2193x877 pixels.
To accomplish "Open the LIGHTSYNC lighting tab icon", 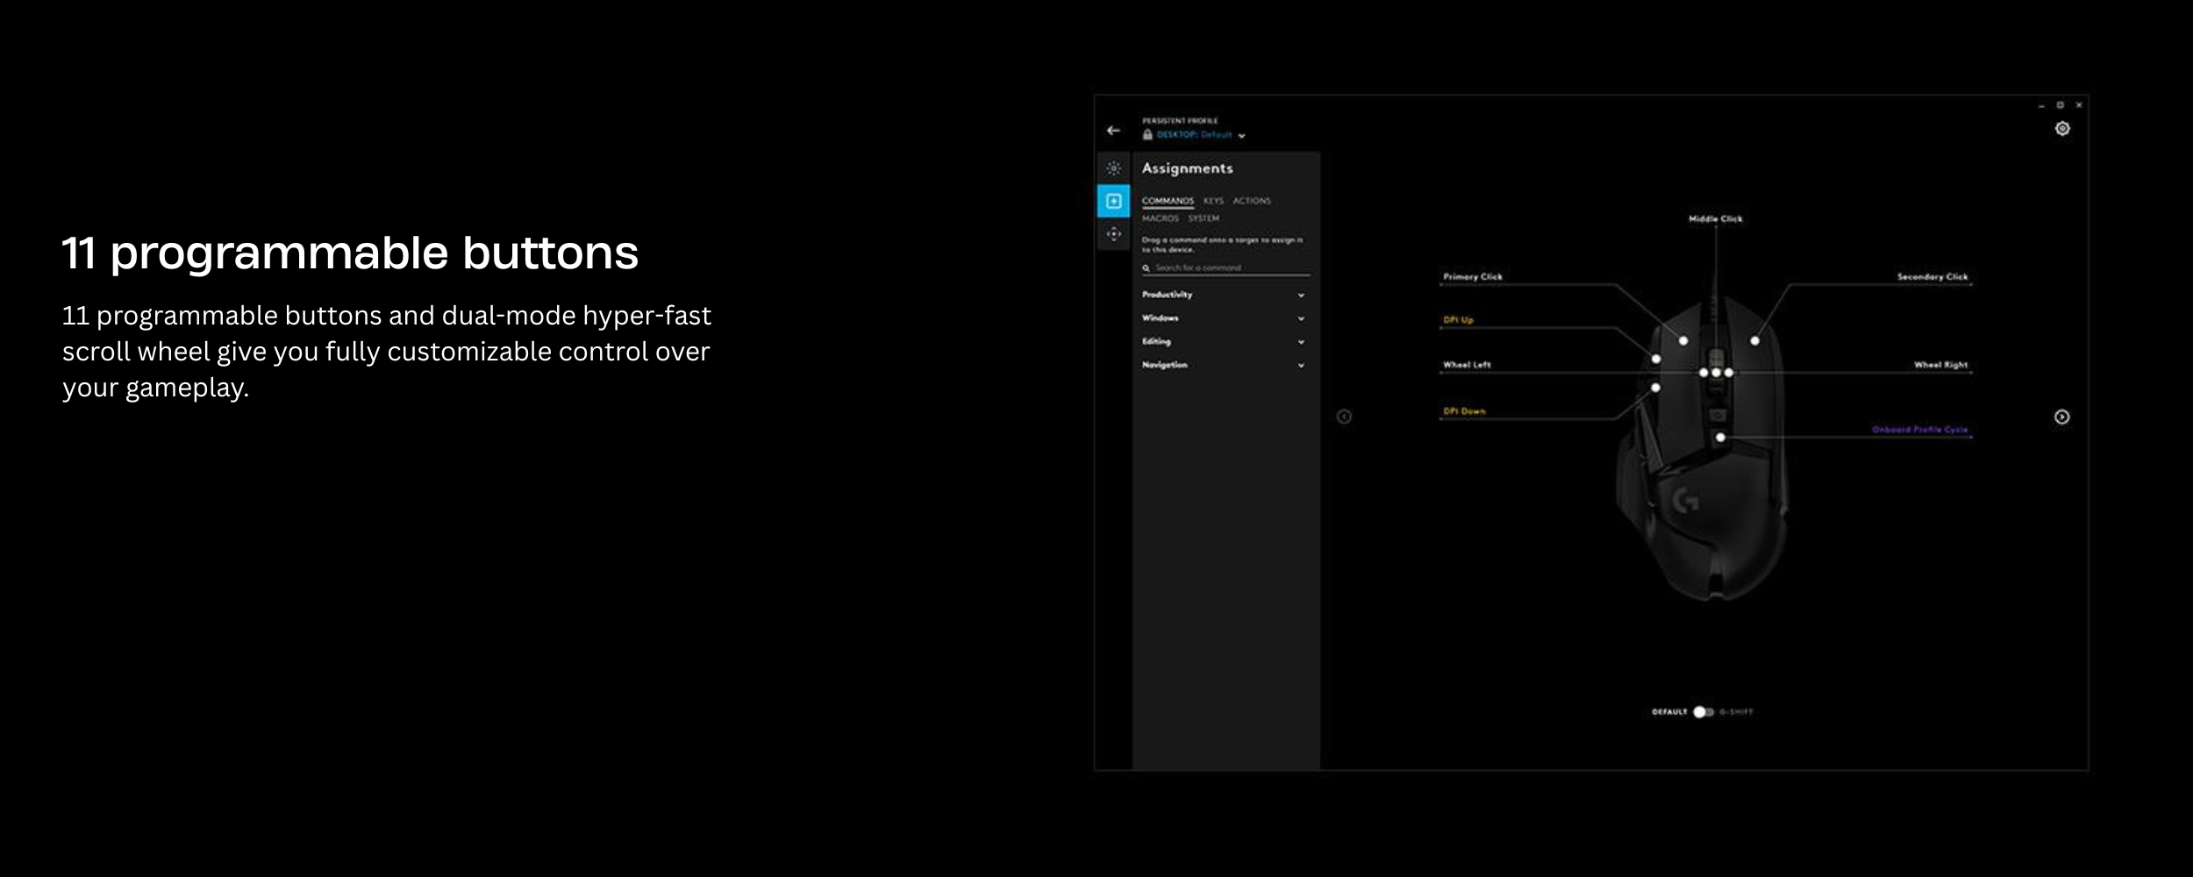I will point(1113,168).
